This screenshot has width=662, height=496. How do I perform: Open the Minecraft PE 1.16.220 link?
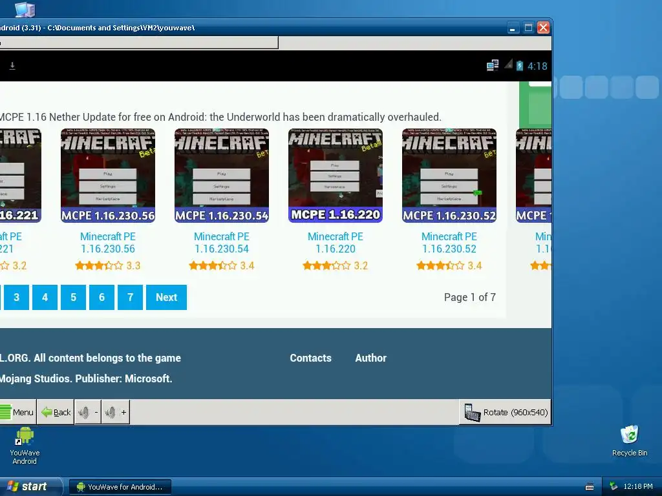coord(336,243)
